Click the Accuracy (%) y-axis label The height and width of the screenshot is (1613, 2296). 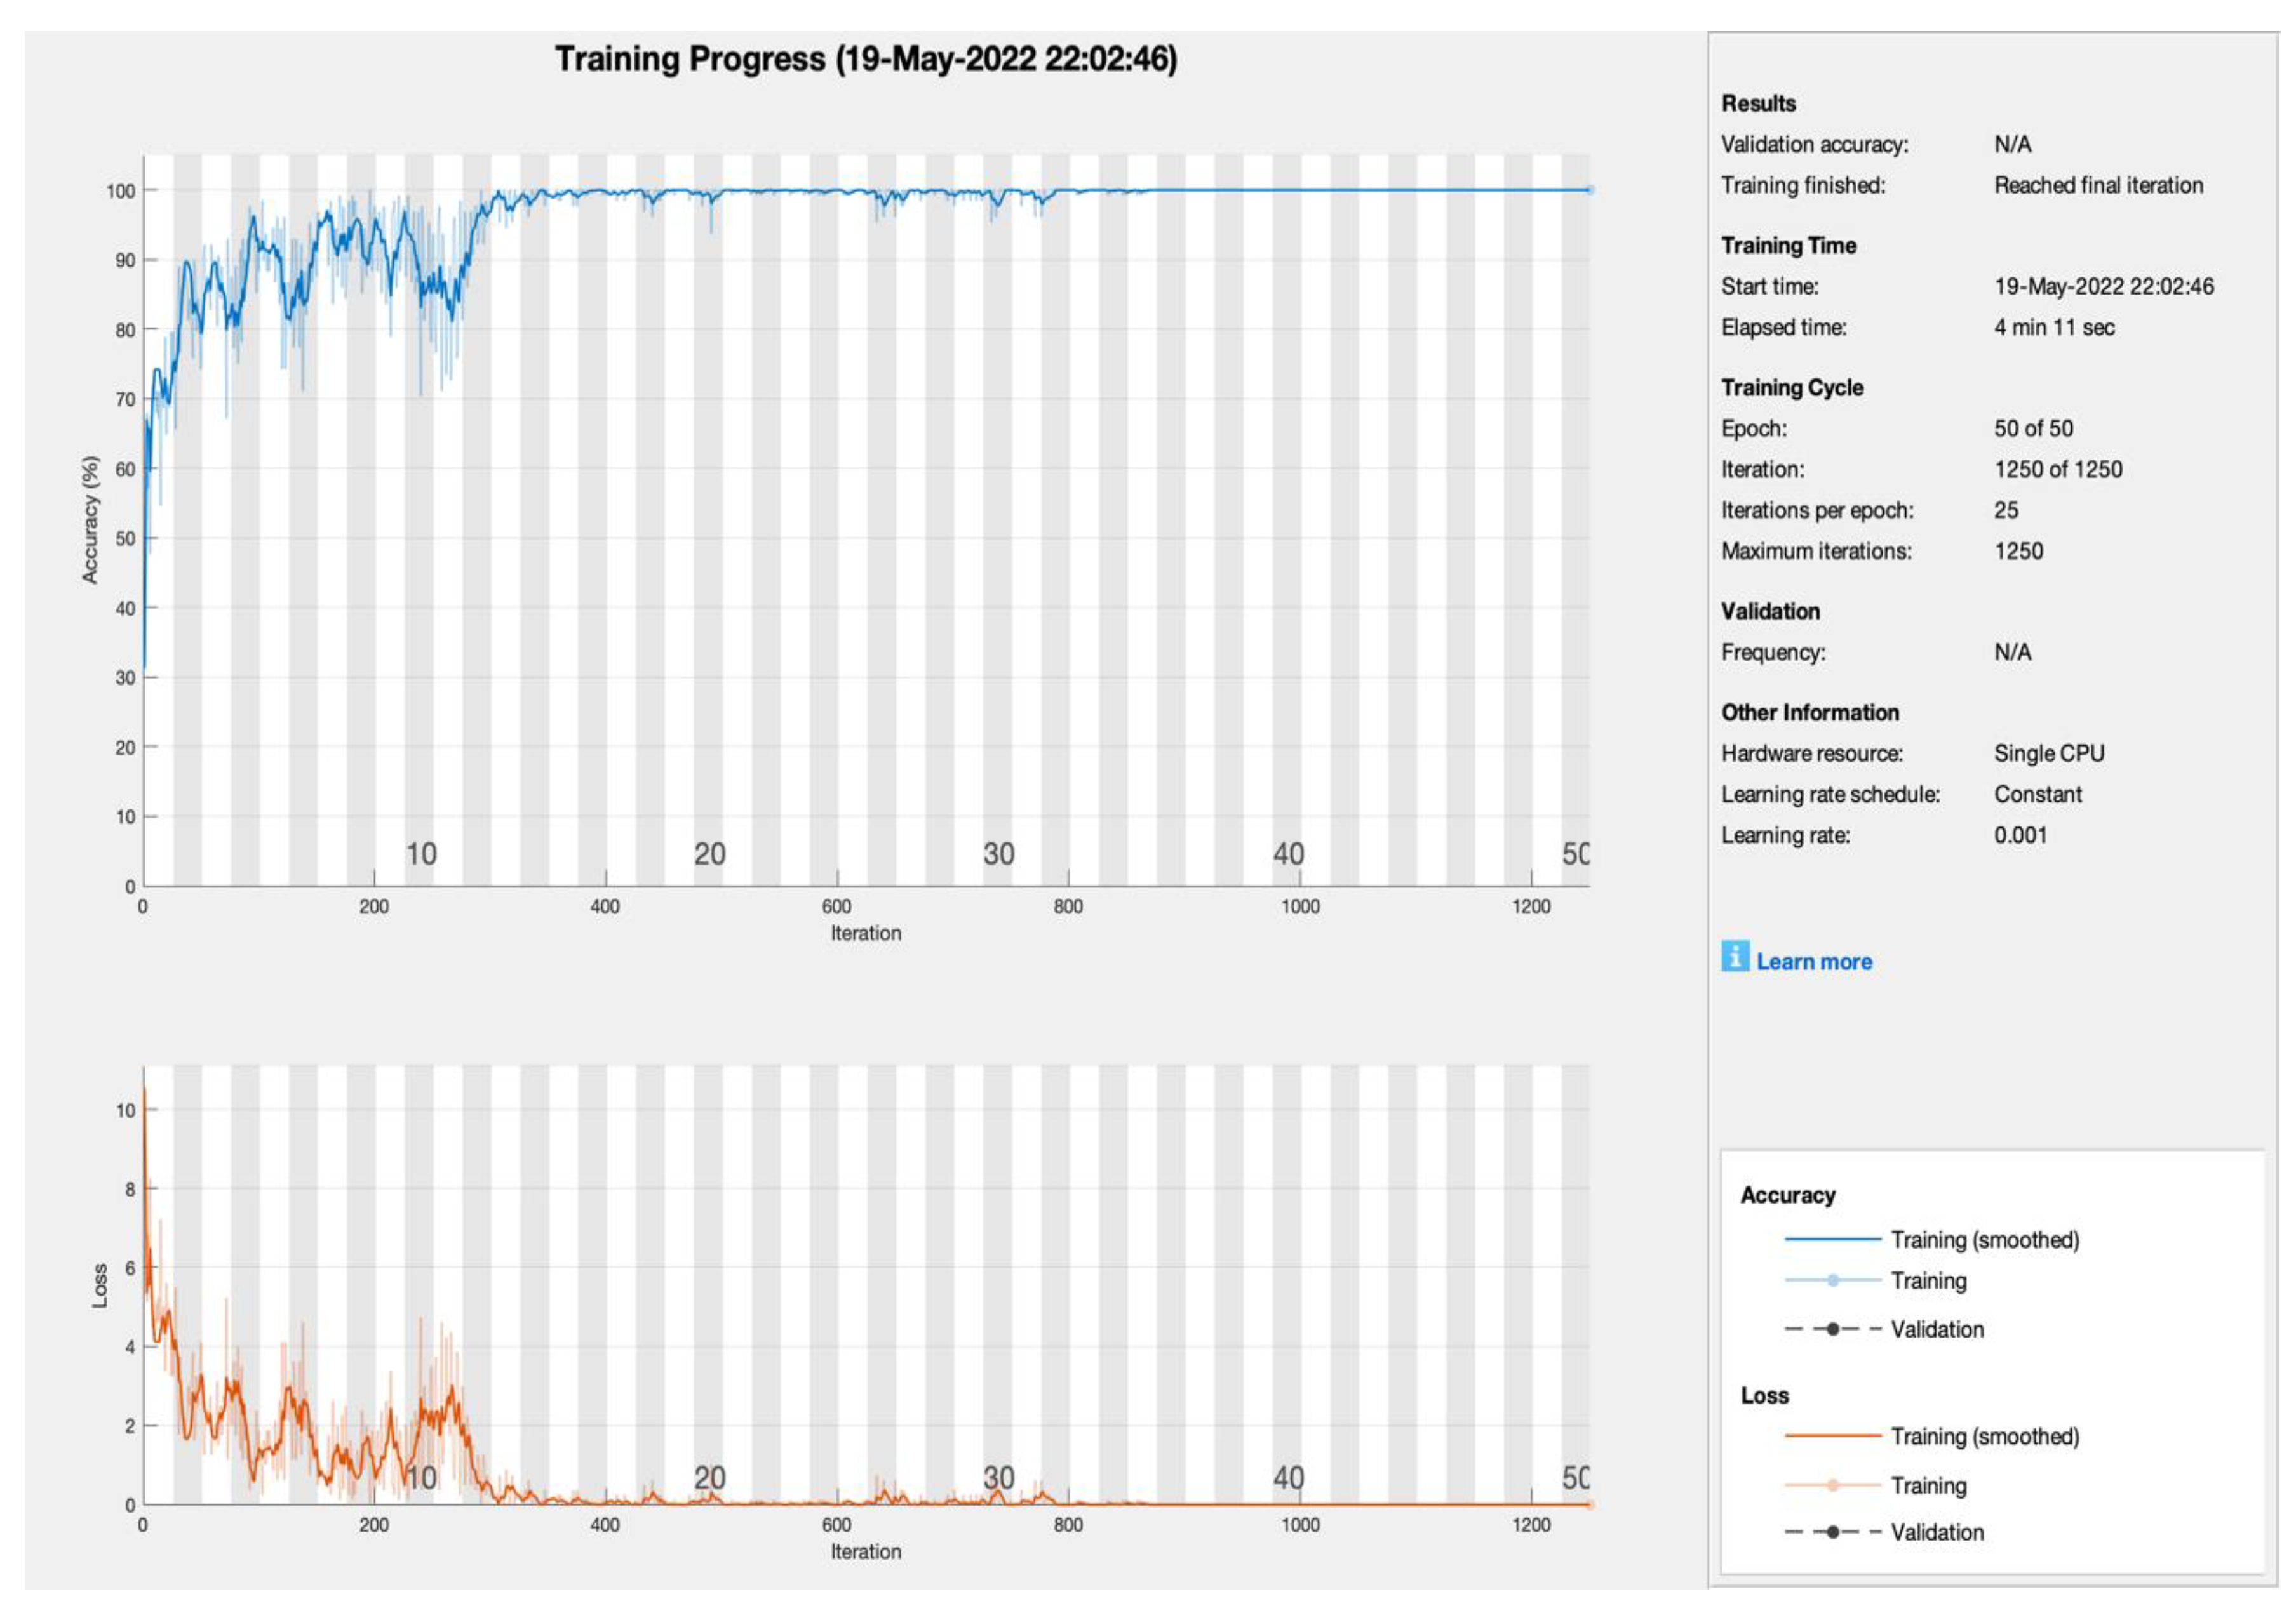click(x=91, y=520)
